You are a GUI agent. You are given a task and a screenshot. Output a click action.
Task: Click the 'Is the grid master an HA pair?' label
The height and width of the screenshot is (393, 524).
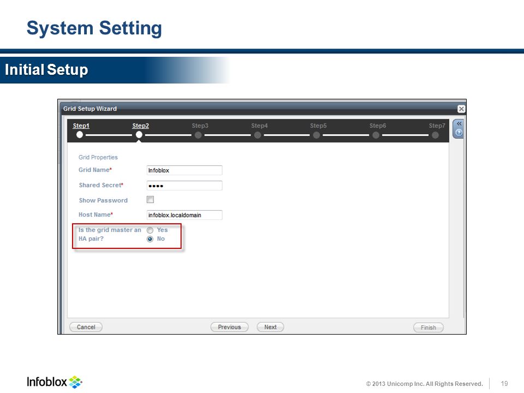[x=110, y=234]
